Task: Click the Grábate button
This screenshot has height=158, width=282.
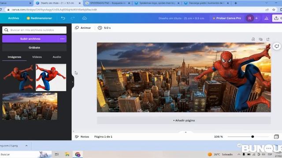Action: click(x=34, y=47)
